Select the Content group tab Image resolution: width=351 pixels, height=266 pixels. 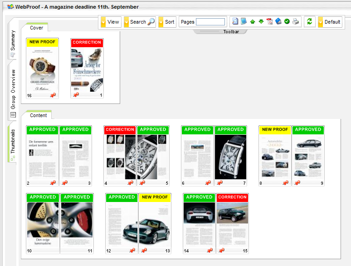point(39,115)
